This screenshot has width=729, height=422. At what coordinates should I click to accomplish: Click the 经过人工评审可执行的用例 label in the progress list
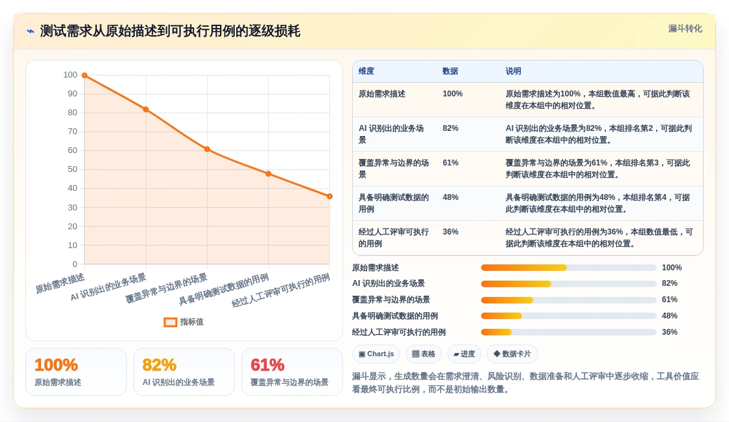(398, 332)
